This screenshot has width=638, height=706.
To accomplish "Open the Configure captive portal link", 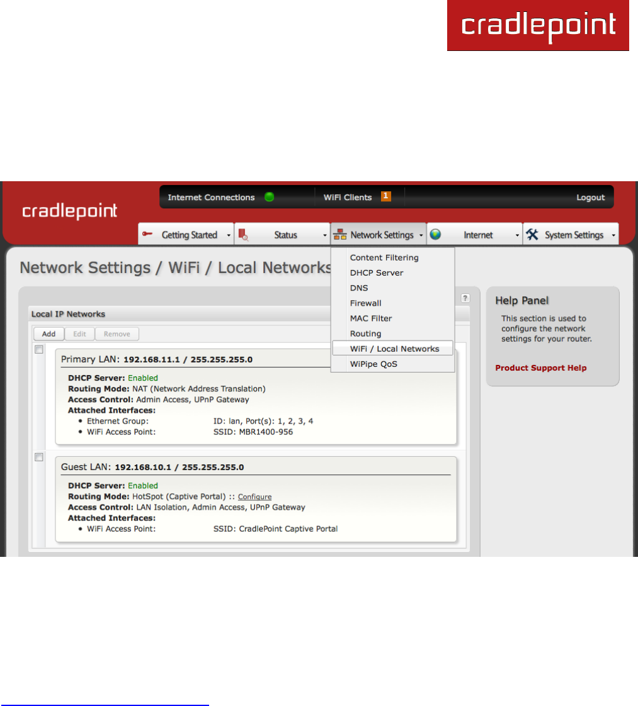I will pos(254,496).
